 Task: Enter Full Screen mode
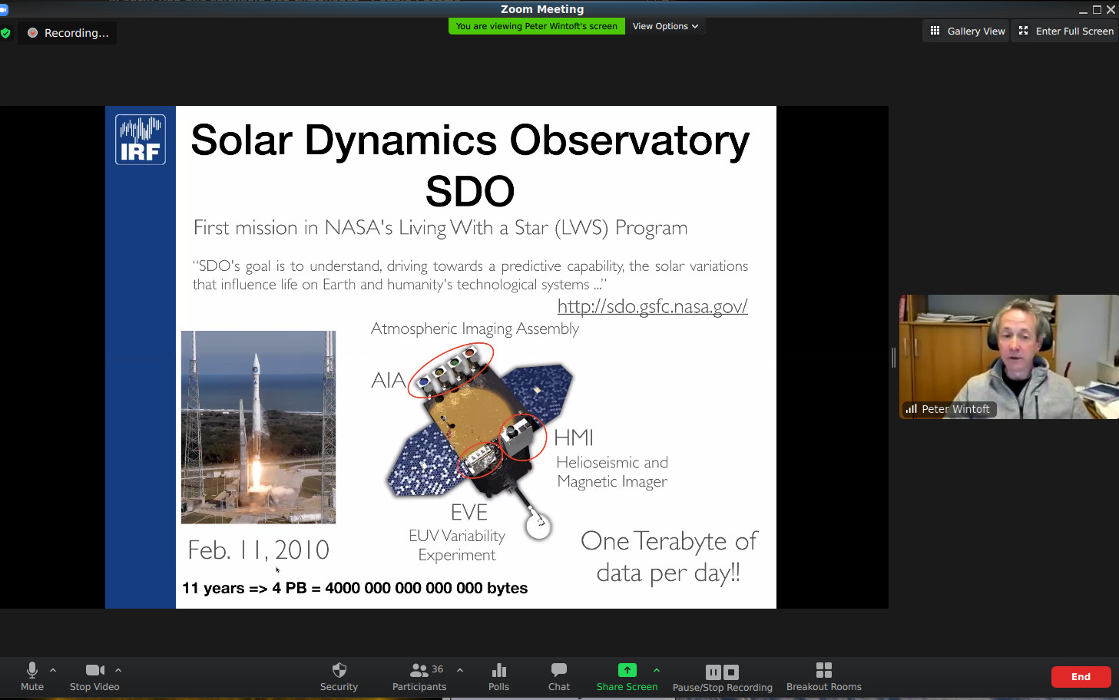coord(1065,31)
